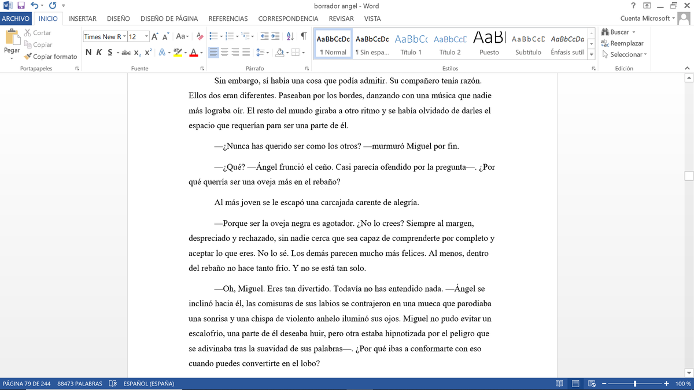Open the line spacing dropdown
The height and width of the screenshot is (390, 694).
point(263,52)
